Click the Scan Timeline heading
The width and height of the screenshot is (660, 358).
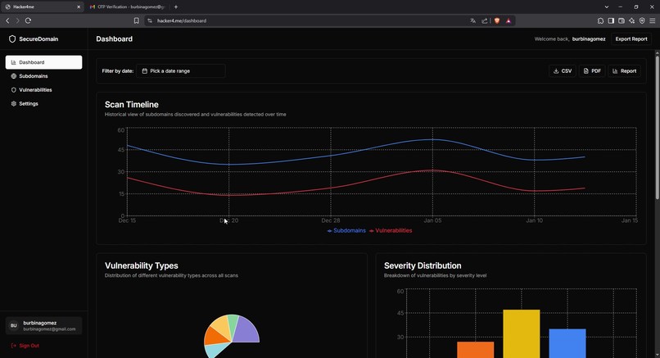[x=131, y=105]
